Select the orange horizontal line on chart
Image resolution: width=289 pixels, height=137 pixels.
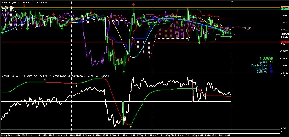141,8
